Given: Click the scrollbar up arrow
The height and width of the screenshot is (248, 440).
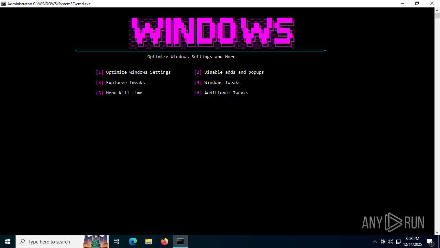Looking at the screenshot, I should point(437,10).
